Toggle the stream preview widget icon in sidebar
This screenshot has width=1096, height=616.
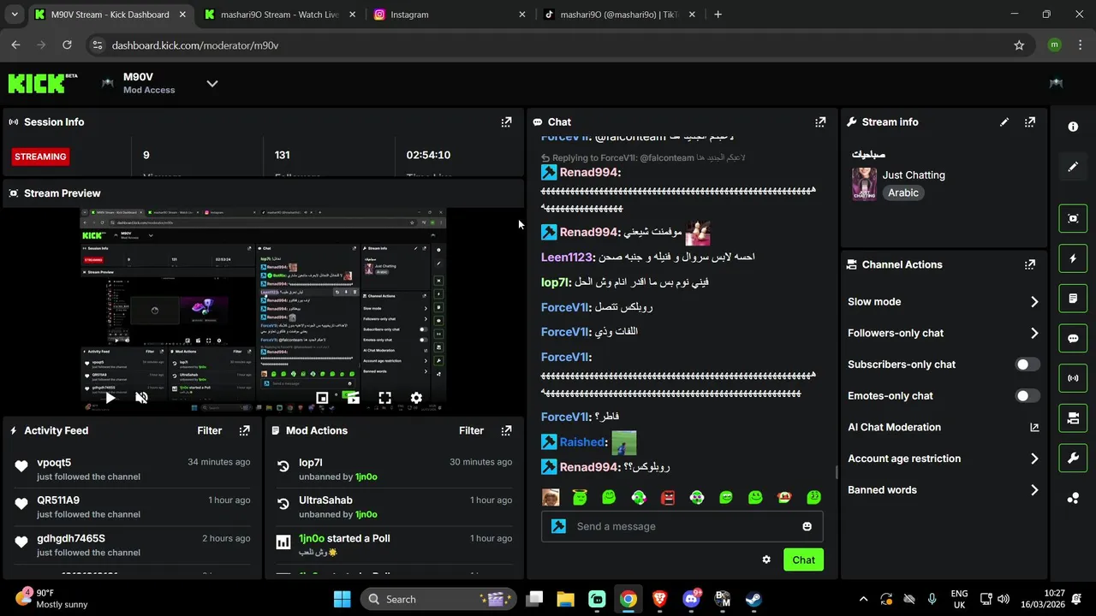[x=1073, y=218]
